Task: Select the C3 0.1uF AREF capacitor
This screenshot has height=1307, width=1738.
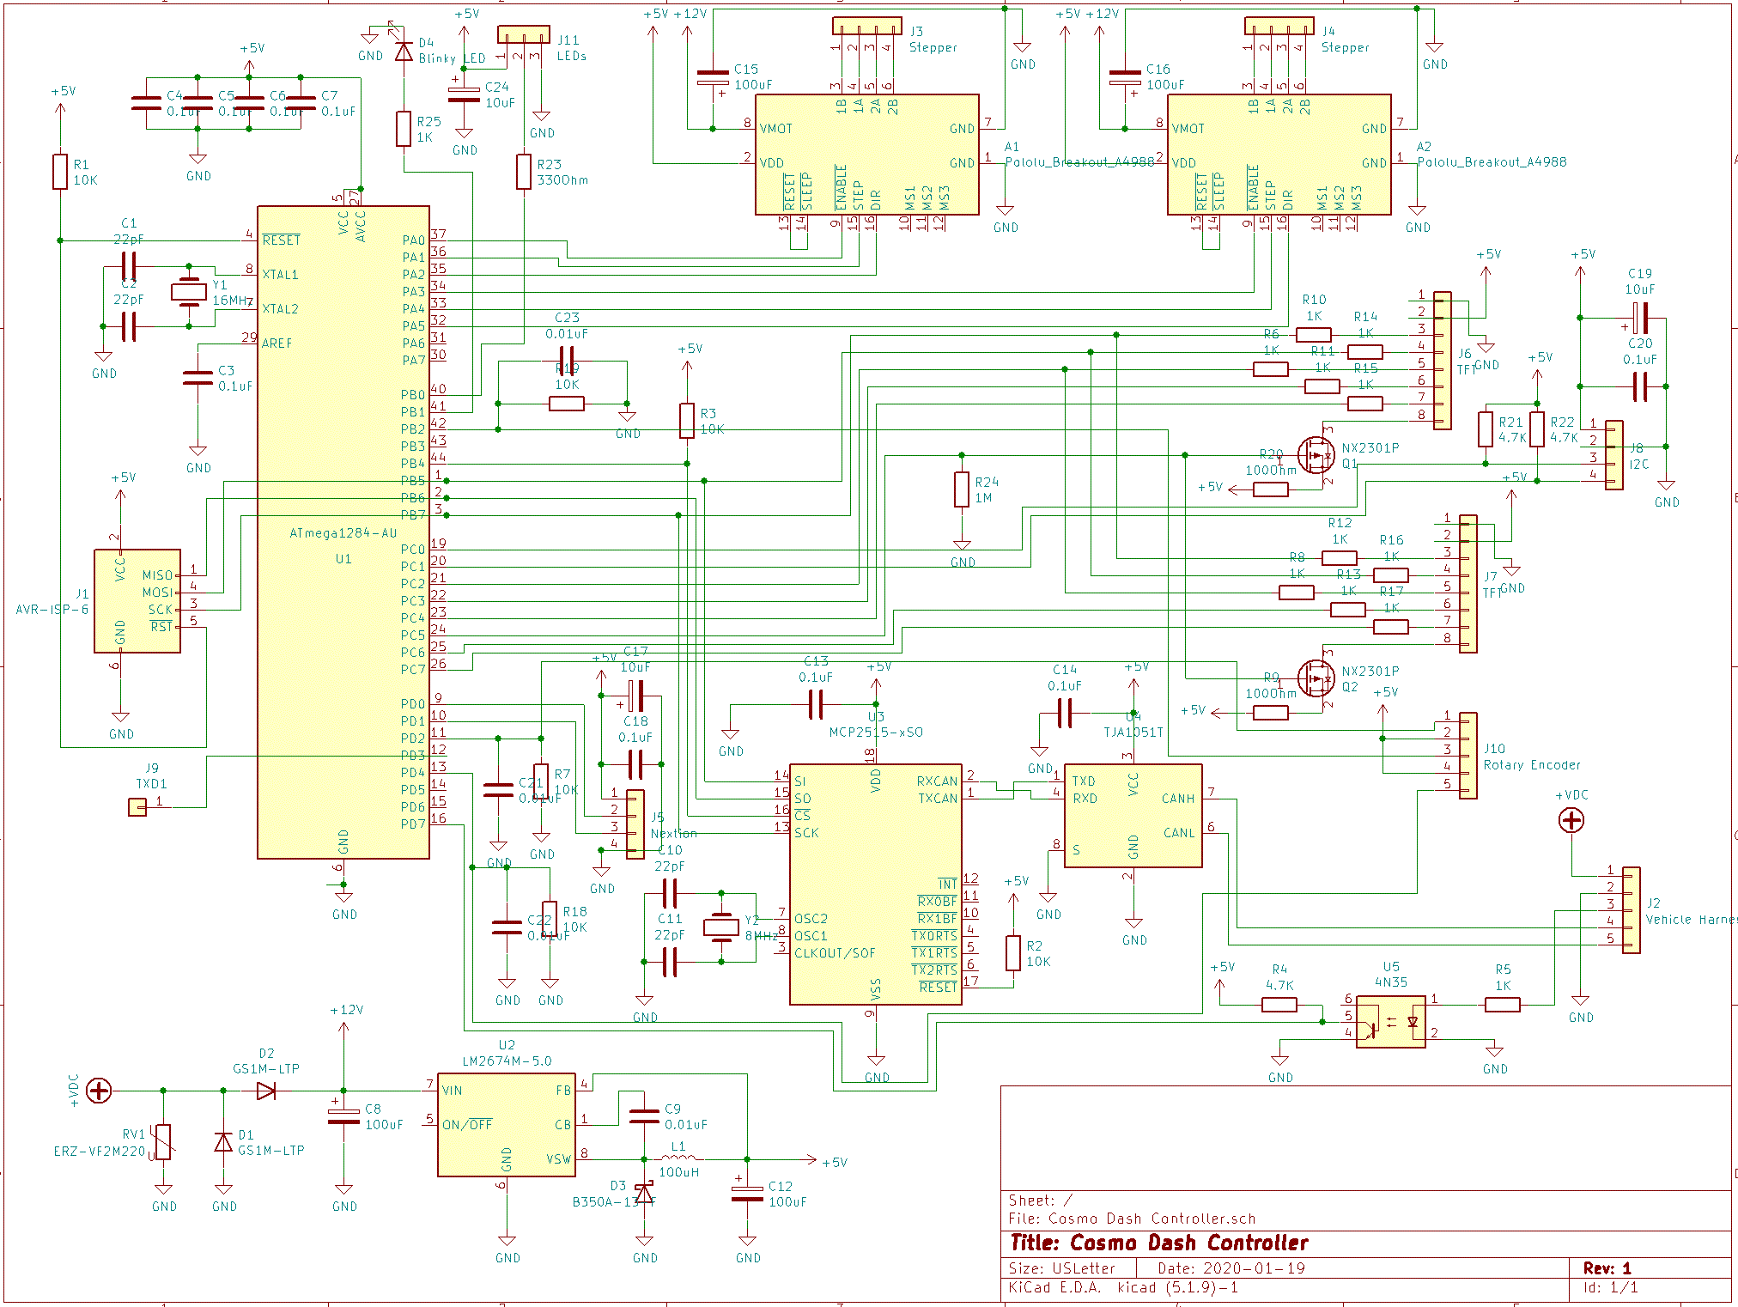Action: (x=197, y=378)
